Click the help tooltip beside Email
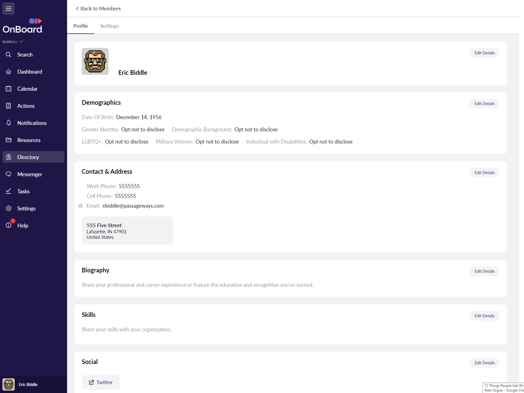The height and width of the screenshot is (393, 524). pos(81,206)
